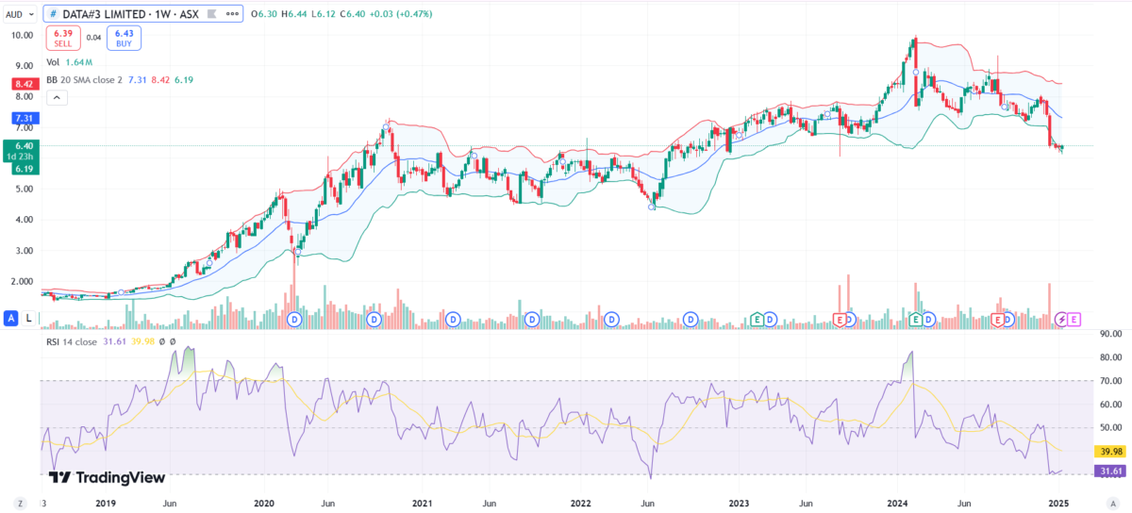
Task: Click the green E earnings marker in early 2023
Action: [x=757, y=320]
